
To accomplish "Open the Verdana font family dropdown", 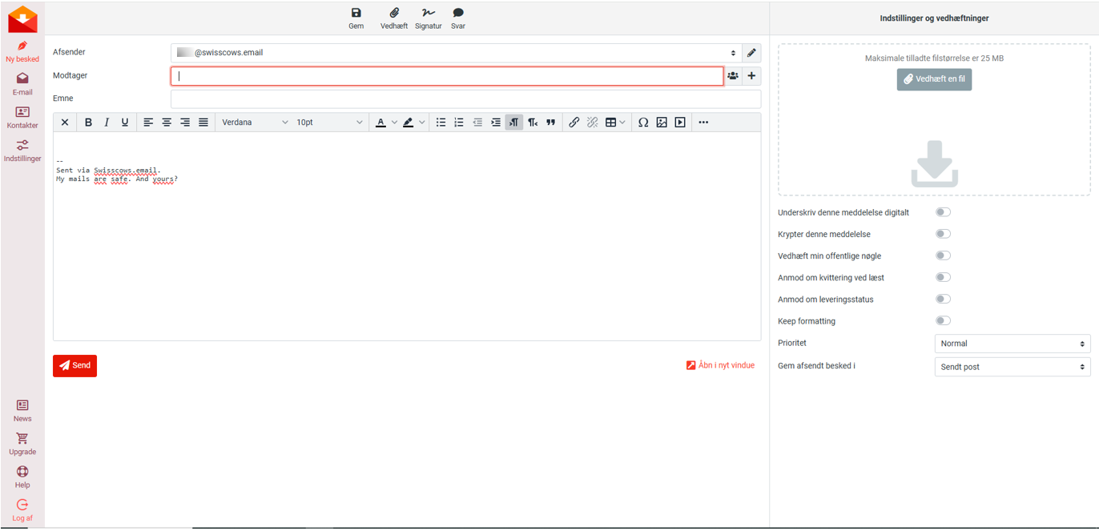I will (x=255, y=123).
